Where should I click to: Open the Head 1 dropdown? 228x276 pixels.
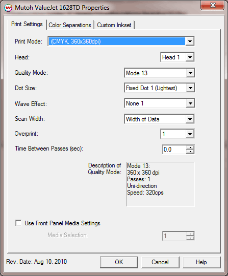coord(178,57)
